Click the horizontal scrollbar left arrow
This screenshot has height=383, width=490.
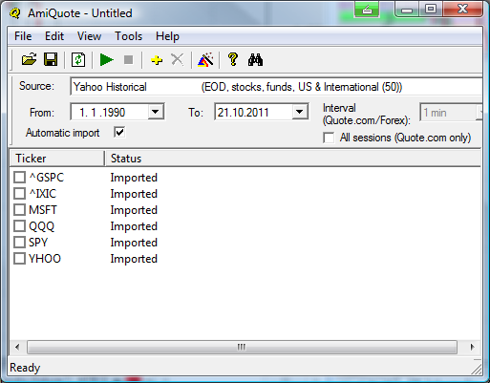coord(17,347)
